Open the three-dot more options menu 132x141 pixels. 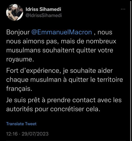(x=123, y=9)
